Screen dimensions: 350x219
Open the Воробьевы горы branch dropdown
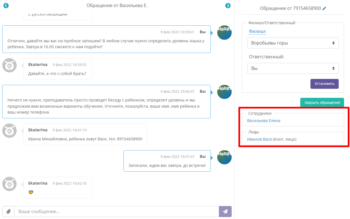click(x=293, y=43)
